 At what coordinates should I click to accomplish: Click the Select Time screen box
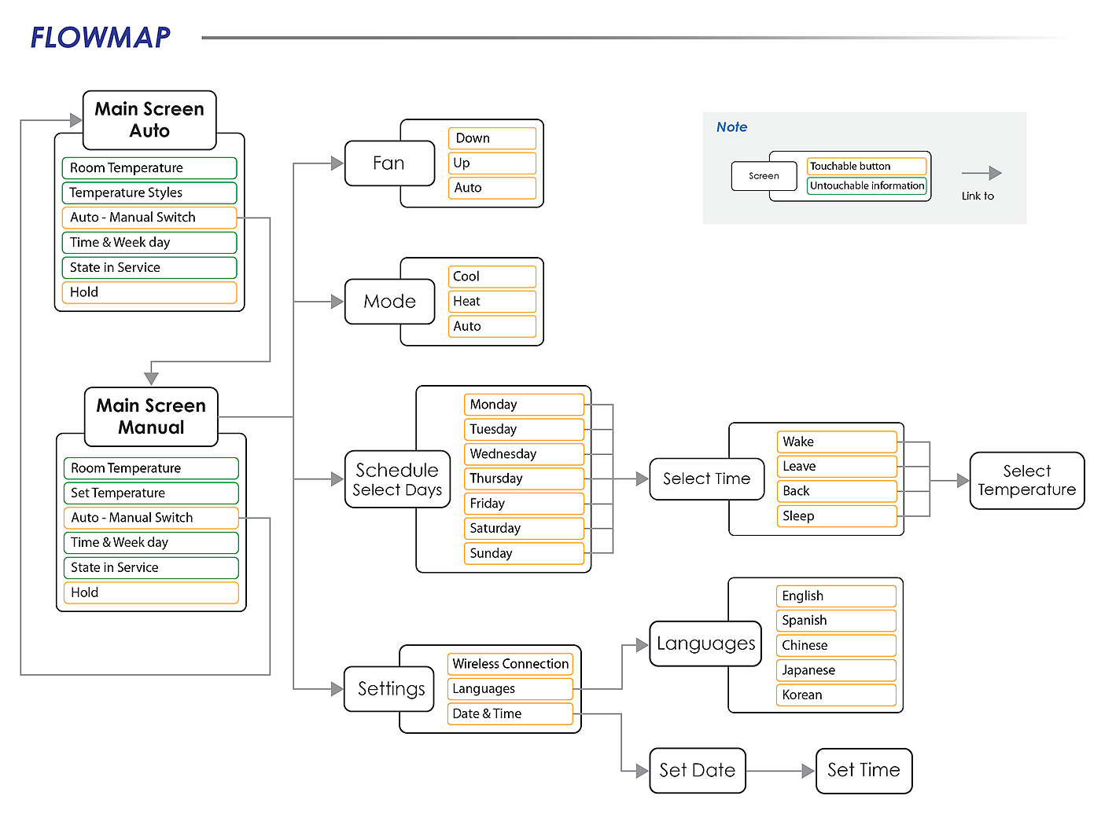[x=707, y=479]
